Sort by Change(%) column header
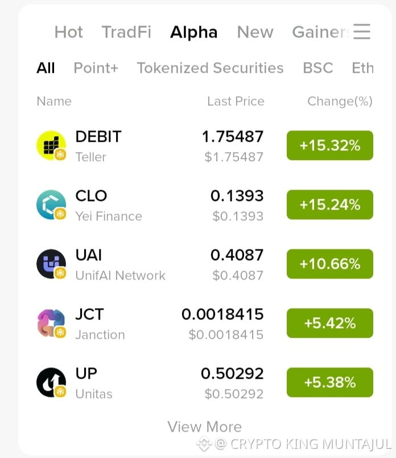The height and width of the screenshot is (458, 396). tap(340, 101)
